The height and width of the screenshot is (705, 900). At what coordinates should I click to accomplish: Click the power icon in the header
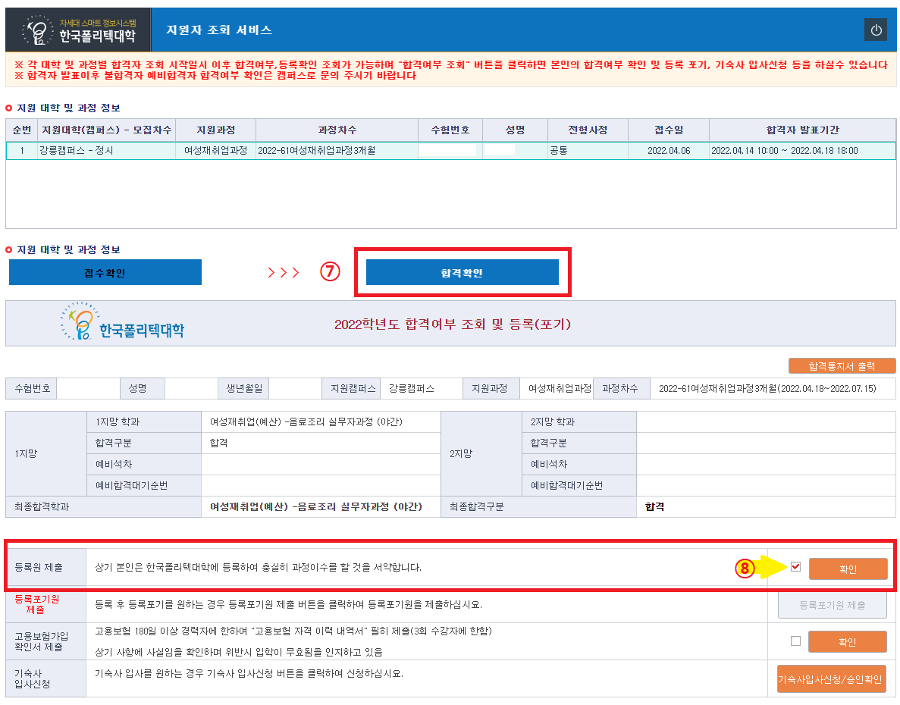[x=876, y=30]
